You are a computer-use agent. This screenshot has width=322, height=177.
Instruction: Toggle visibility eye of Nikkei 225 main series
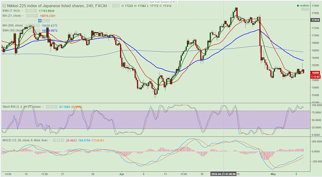(x=113, y=6)
